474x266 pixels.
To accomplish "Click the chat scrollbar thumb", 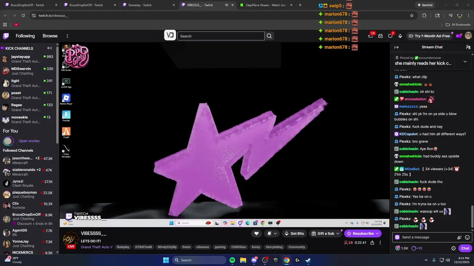I will click(x=472, y=216).
